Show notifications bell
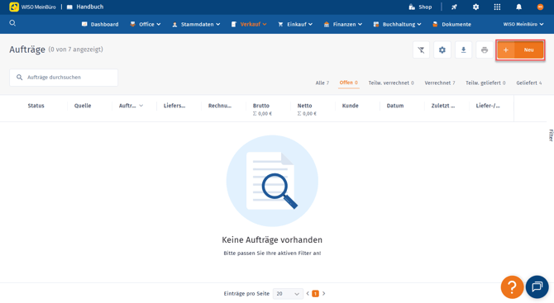The image size is (554, 303). tap(518, 7)
